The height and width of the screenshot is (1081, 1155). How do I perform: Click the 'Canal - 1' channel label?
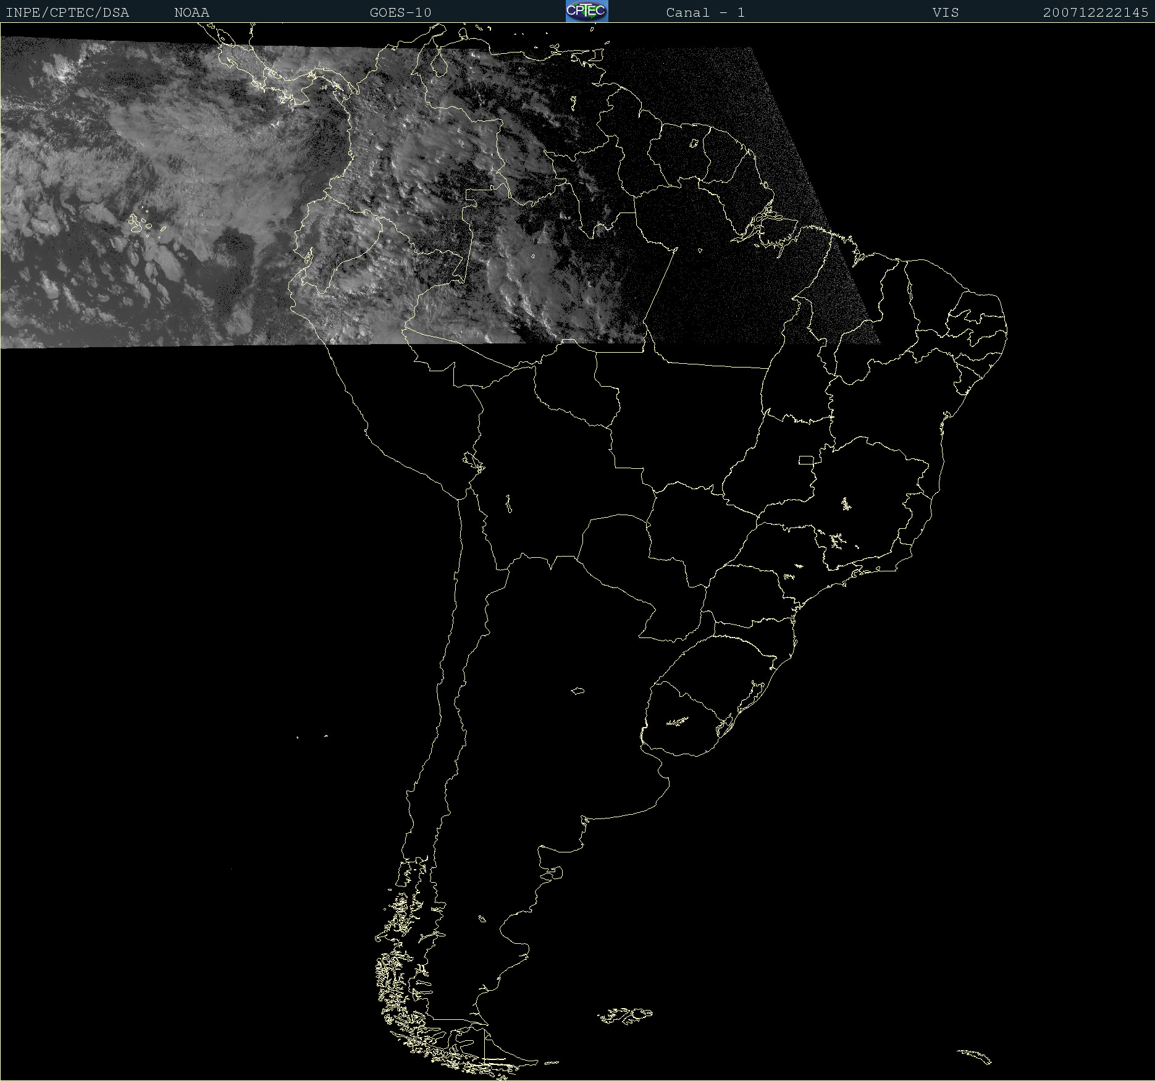click(x=705, y=12)
